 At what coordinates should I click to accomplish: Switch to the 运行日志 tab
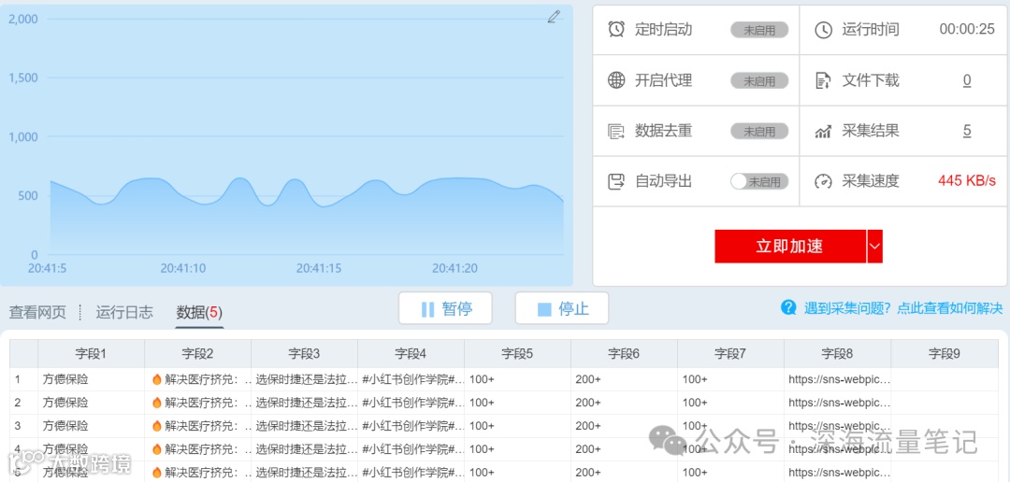tap(124, 313)
